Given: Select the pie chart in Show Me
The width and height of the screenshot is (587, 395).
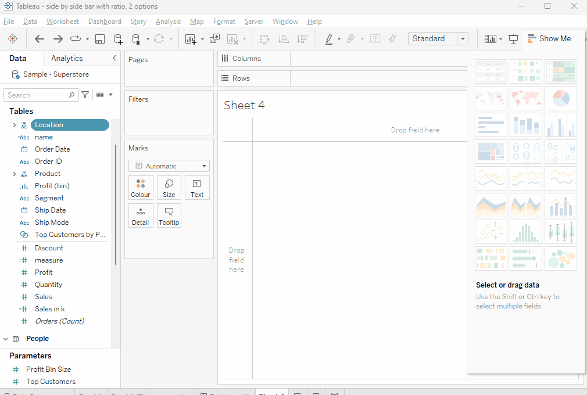Looking at the screenshot, I should 560,98.
